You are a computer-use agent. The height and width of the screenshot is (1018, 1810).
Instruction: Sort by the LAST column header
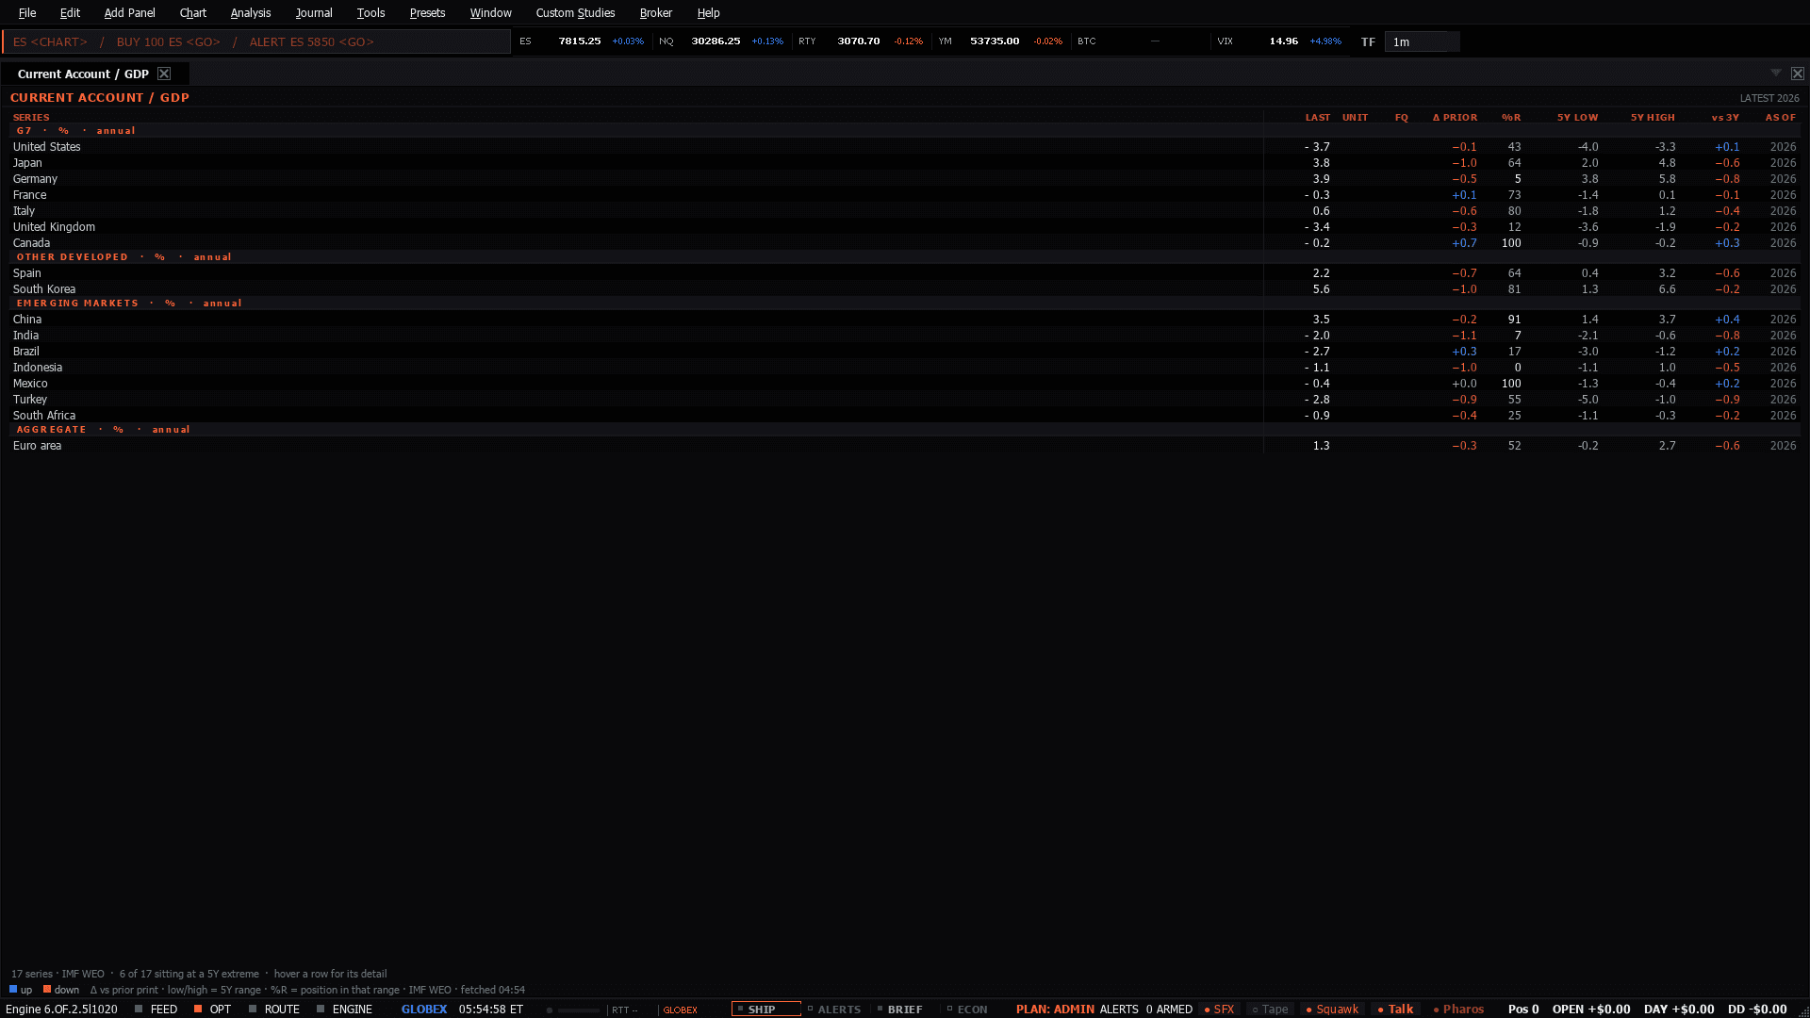[x=1317, y=118]
